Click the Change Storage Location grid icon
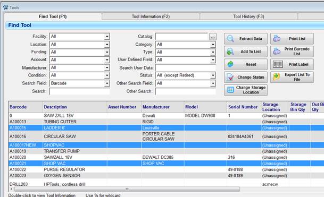324x197 pixels. [230, 90]
